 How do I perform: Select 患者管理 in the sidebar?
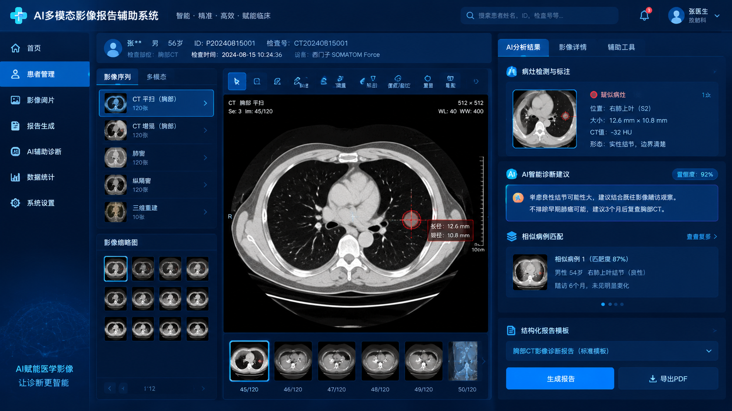(x=45, y=74)
